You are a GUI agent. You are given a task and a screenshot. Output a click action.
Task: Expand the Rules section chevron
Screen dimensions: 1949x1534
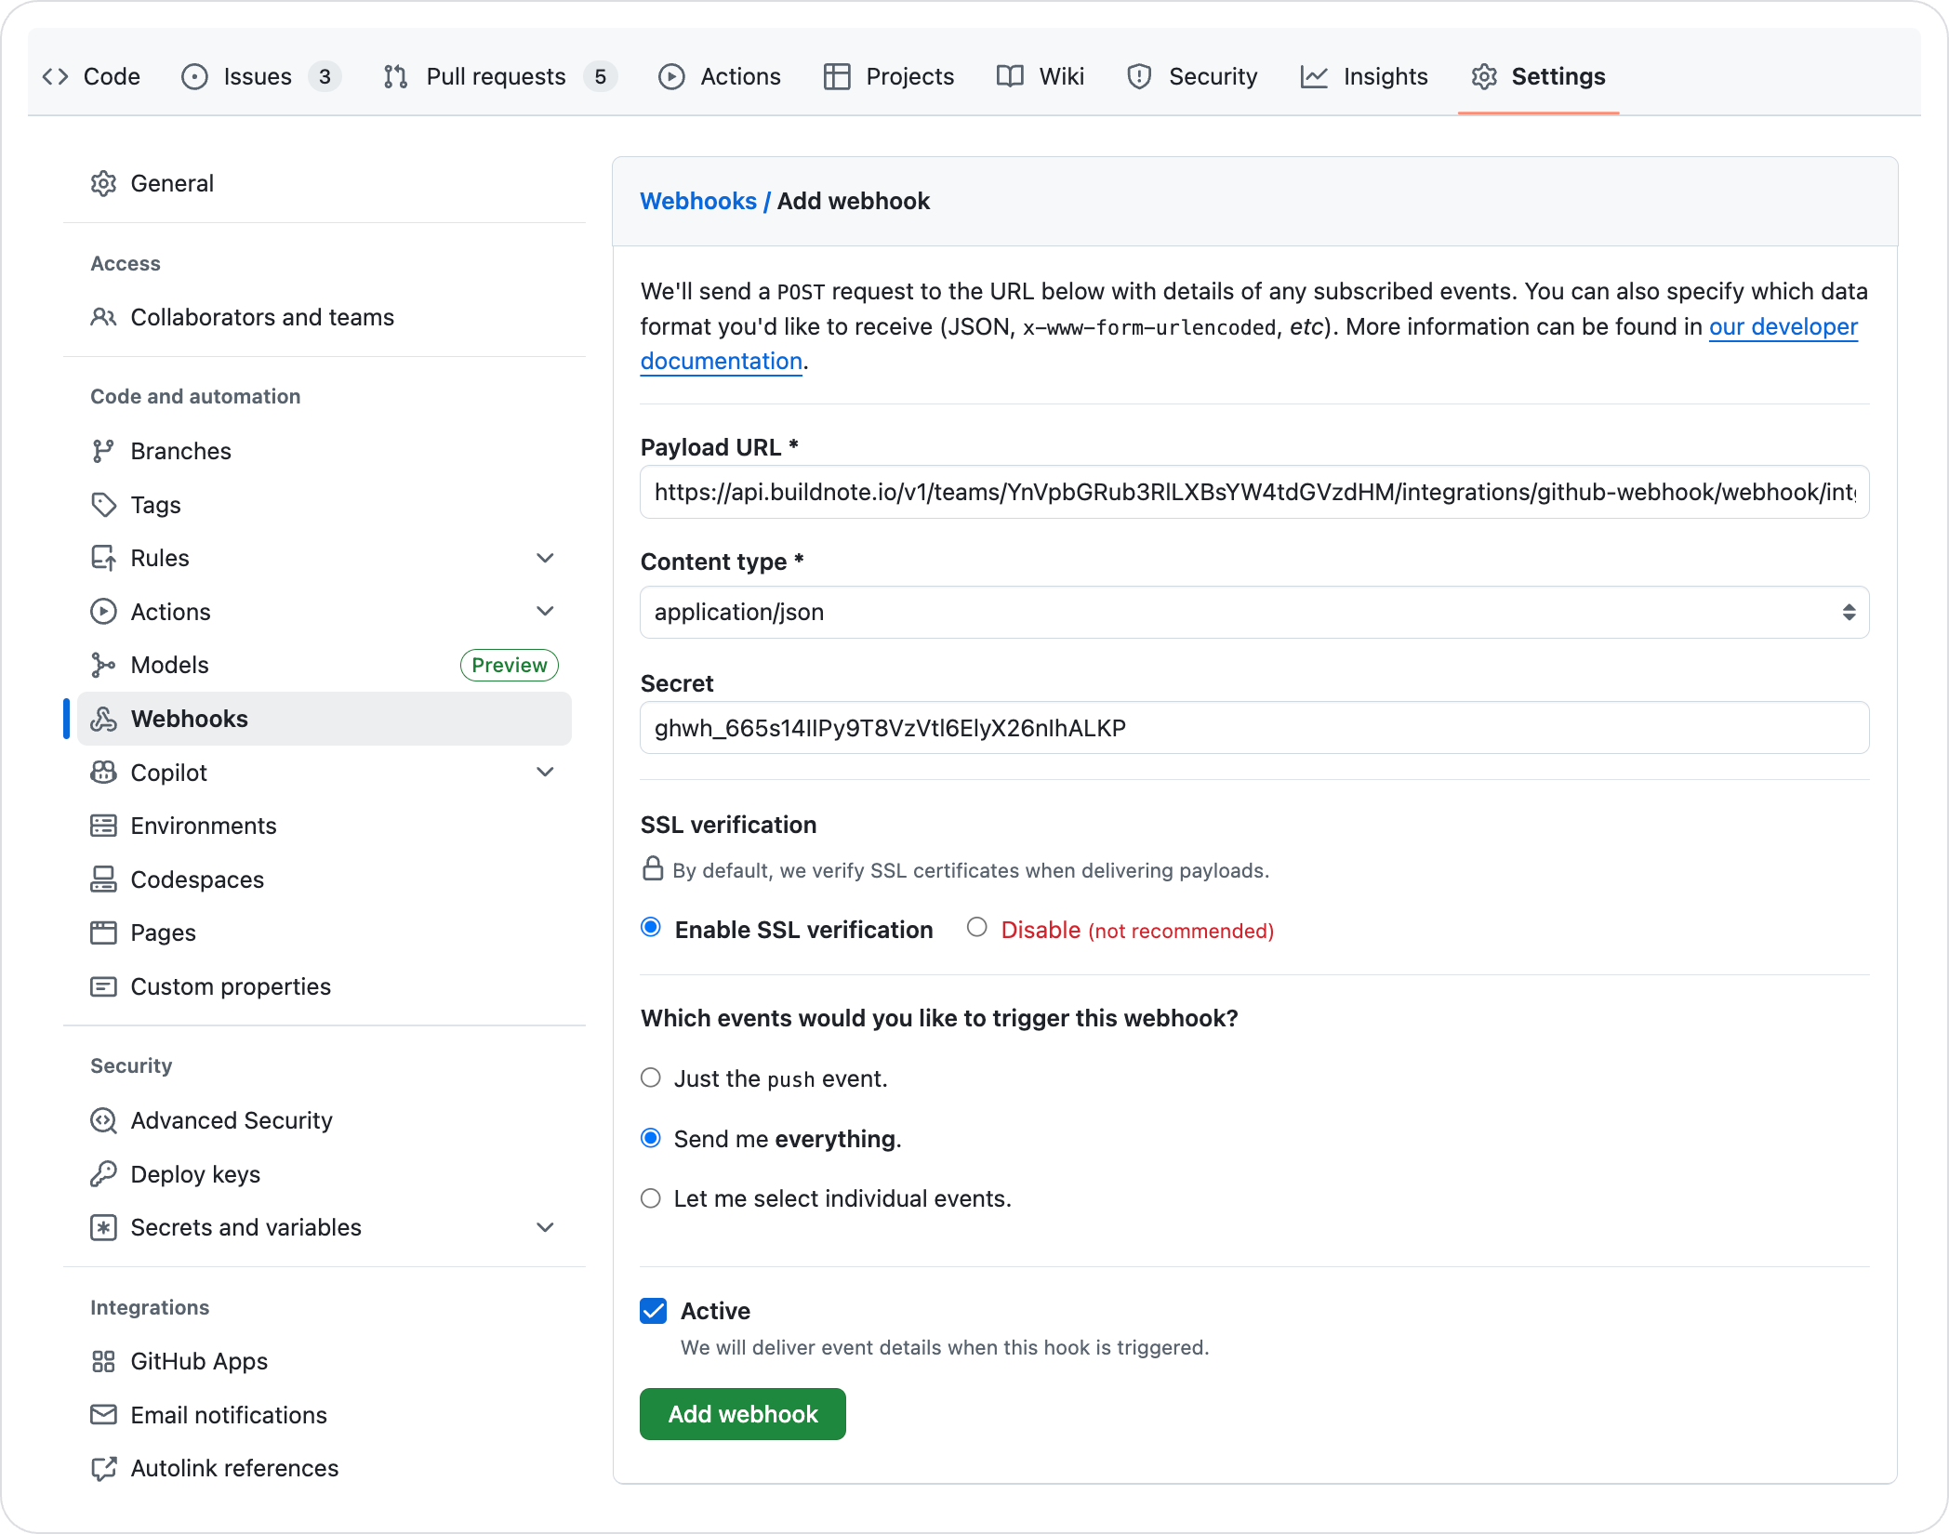tap(546, 558)
